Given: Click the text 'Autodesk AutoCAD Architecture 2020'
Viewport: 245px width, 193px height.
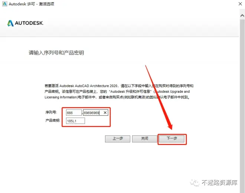Looking at the screenshot, I should click(x=88, y=86).
